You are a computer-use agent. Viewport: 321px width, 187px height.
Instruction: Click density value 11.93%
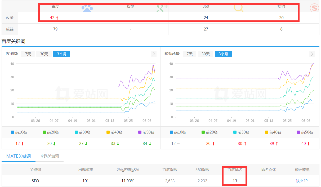pyautogui.click(x=128, y=181)
